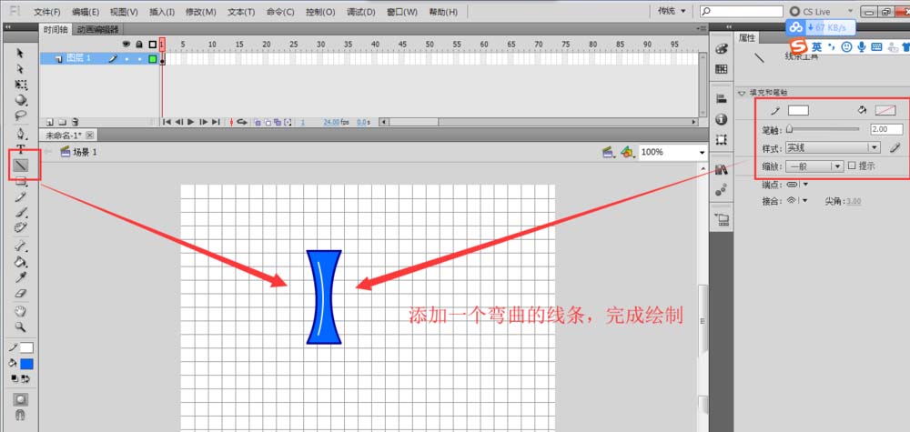Open the 窗口(W) menu
Viewport: 910px width, 432px height.
point(402,12)
